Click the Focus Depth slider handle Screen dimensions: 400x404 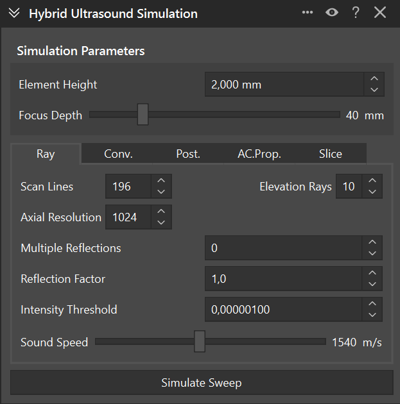143,114
